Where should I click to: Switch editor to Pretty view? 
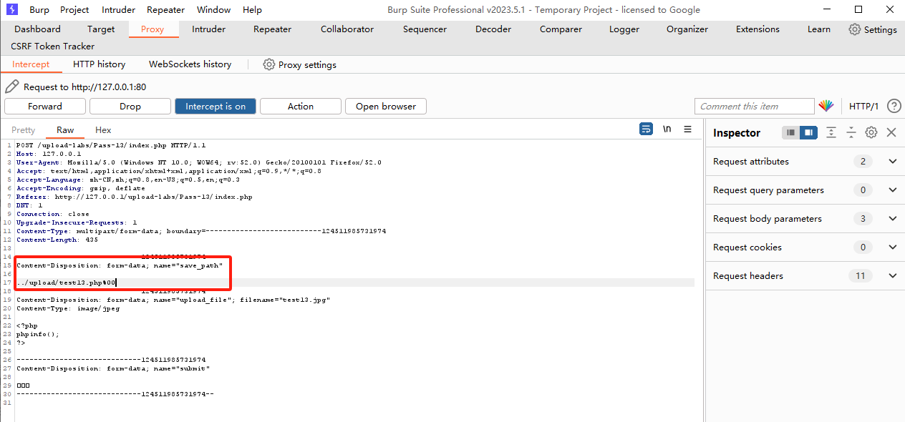click(x=23, y=130)
